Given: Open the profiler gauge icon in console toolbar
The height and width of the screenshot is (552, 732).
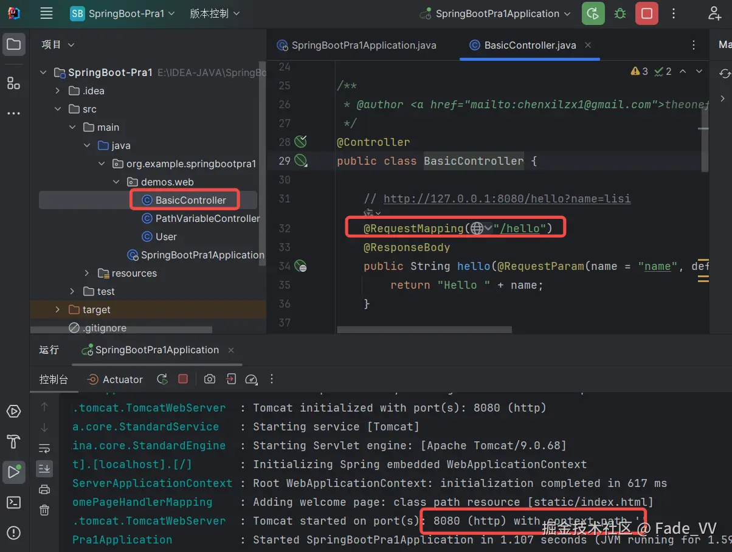Looking at the screenshot, I should 251,379.
